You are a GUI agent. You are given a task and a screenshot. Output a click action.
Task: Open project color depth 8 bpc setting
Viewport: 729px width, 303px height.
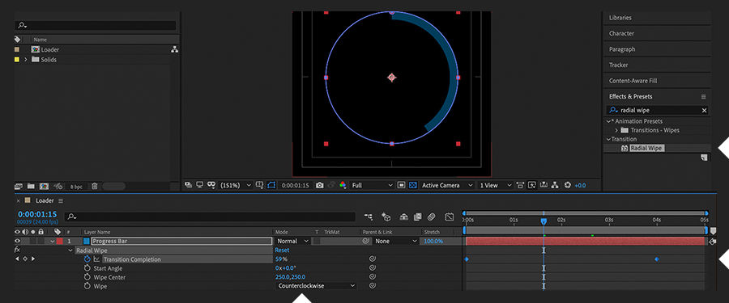click(x=76, y=187)
